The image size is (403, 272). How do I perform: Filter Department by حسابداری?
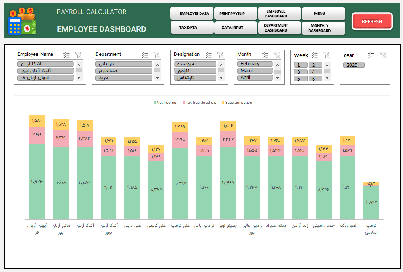point(124,71)
